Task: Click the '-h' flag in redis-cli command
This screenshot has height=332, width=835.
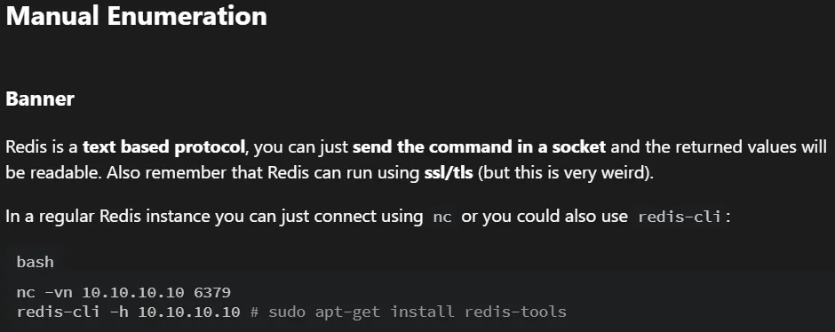Action: 118,312
